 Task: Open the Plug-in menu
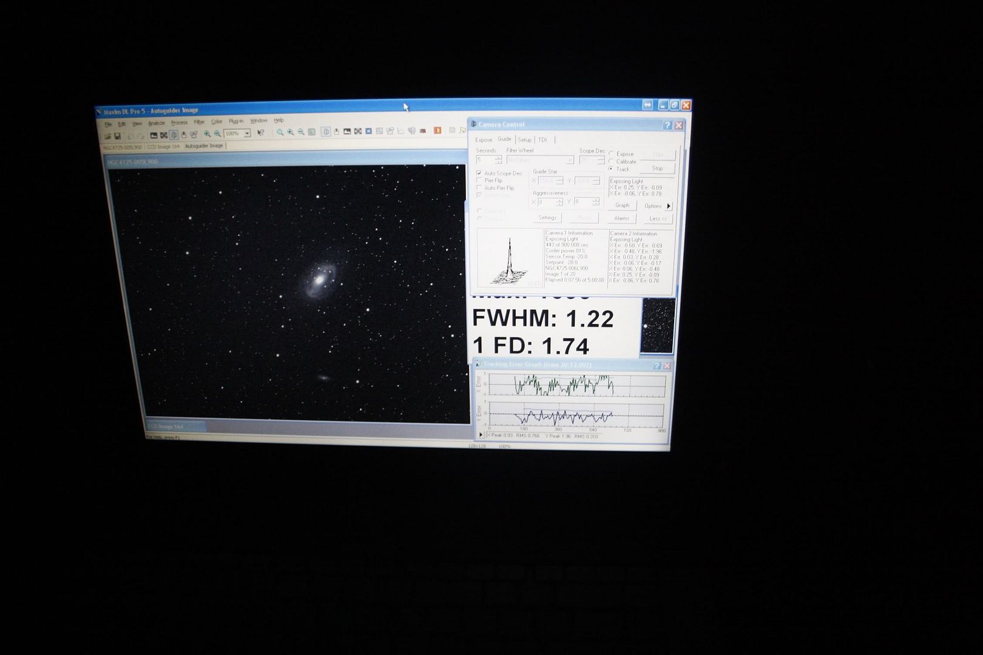[236, 121]
